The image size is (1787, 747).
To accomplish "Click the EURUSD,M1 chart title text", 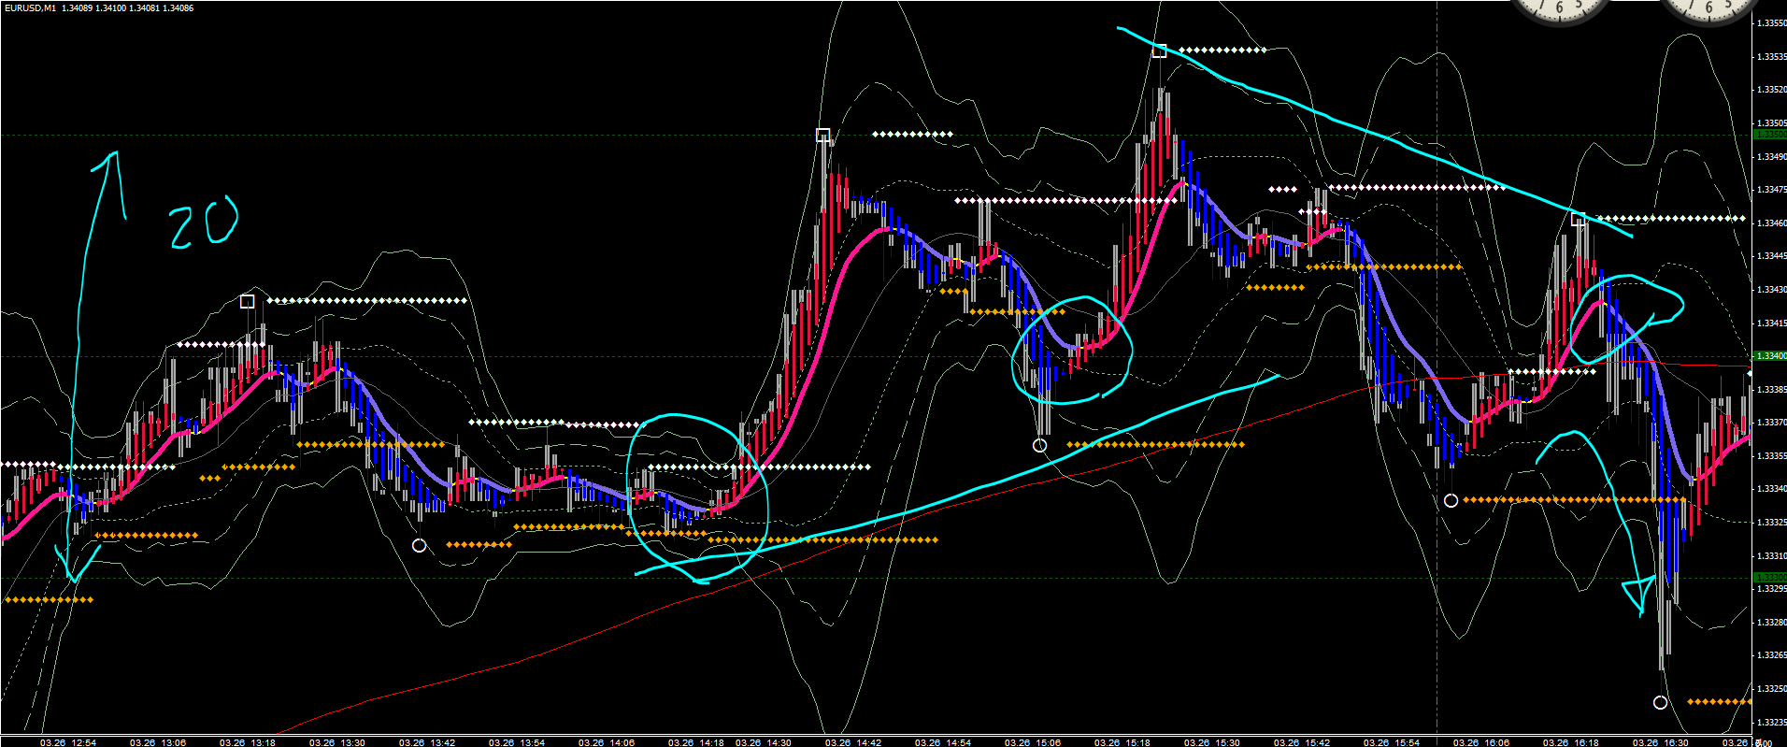I will coord(30,8).
